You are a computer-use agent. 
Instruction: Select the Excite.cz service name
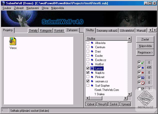tap(100, 60)
